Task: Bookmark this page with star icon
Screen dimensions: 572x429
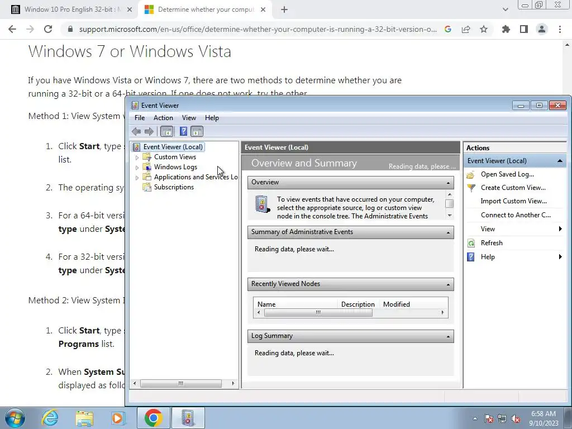Action: pyautogui.click(x=484, y=29)
